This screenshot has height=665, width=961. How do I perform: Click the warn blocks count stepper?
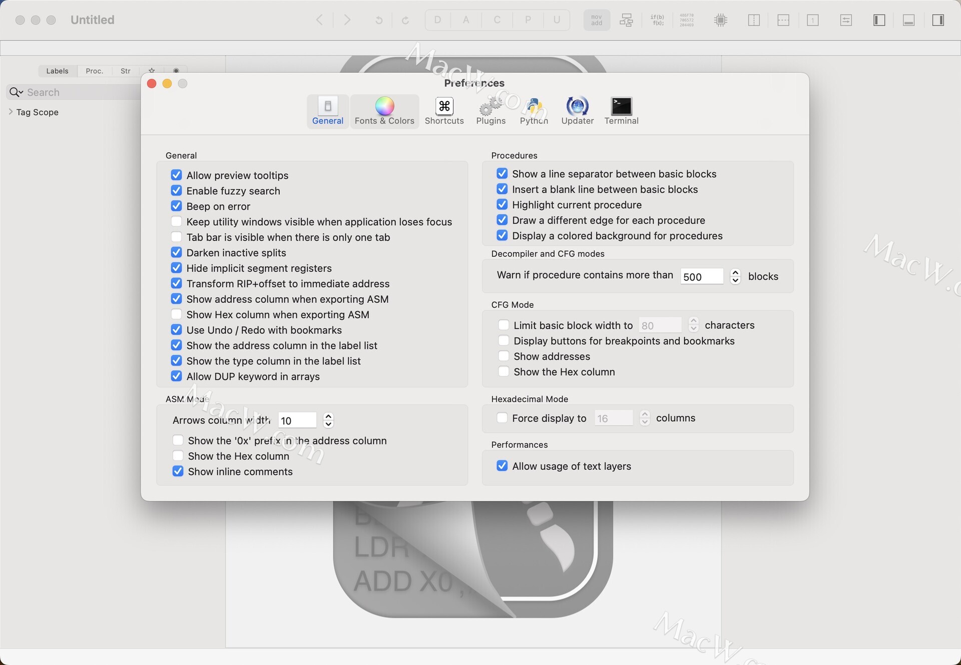(x=735, y=276)
